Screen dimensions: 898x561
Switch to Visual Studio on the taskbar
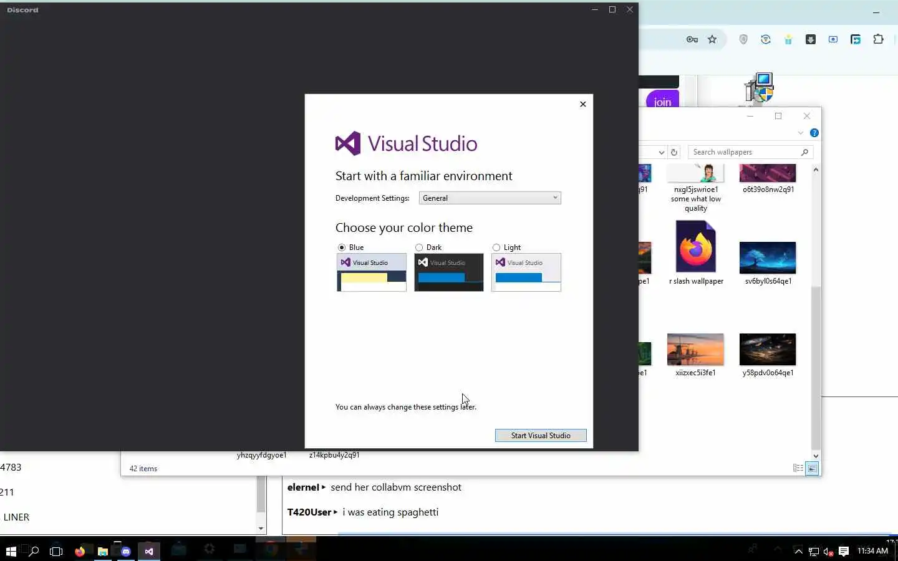click(x=149, y=551)
